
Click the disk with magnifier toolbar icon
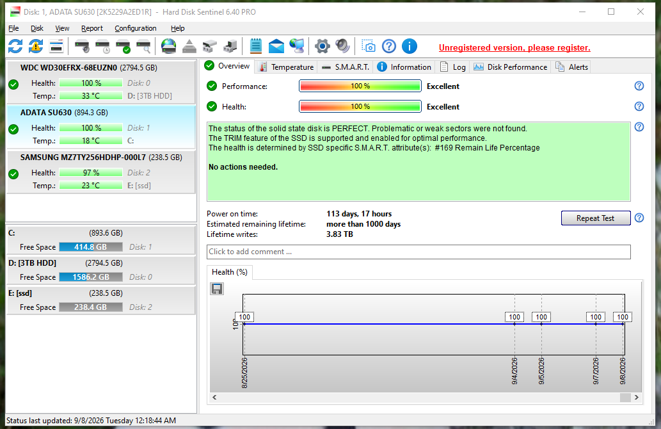pyautogui.click(x=144, y=46)
